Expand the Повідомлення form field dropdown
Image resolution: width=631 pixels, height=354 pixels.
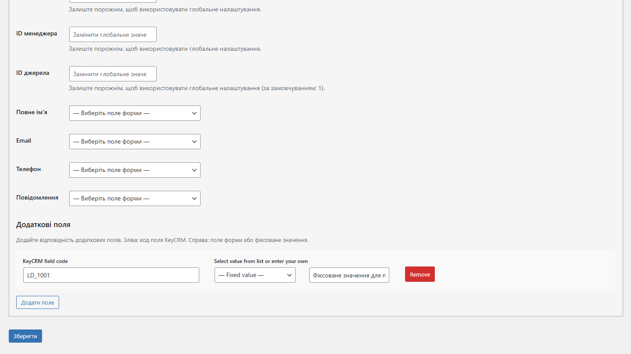coord(134,199)
